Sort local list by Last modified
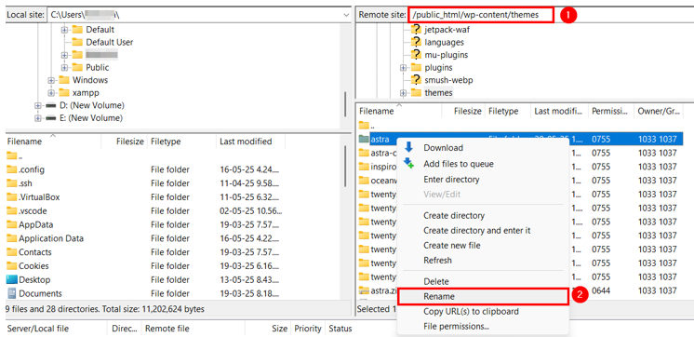The height and width of the screenshot is (337, 694). coord(250,142)
